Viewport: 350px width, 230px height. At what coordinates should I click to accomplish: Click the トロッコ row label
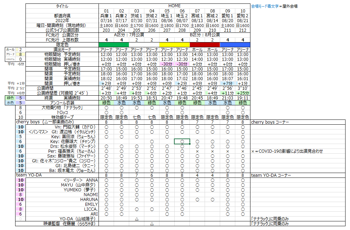tap(62, 113)
